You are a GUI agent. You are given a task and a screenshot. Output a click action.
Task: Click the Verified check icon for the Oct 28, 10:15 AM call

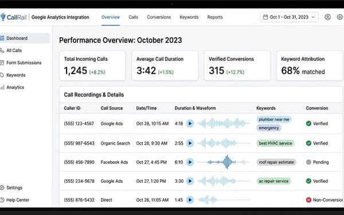(308, 123)
